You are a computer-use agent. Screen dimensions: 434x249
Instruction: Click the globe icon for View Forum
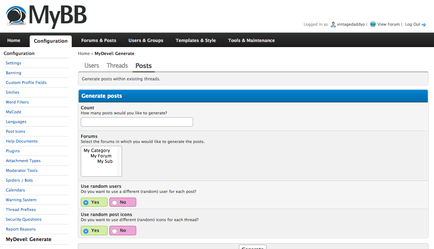[x=373, y=25]
